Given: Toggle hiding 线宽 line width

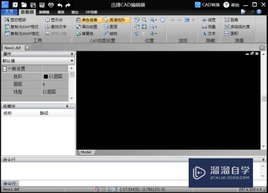Looking at the screenshot, I should [x=209, y=20].
